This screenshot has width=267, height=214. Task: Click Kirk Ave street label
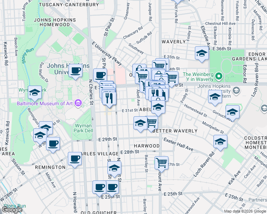(x=234, y=178)
